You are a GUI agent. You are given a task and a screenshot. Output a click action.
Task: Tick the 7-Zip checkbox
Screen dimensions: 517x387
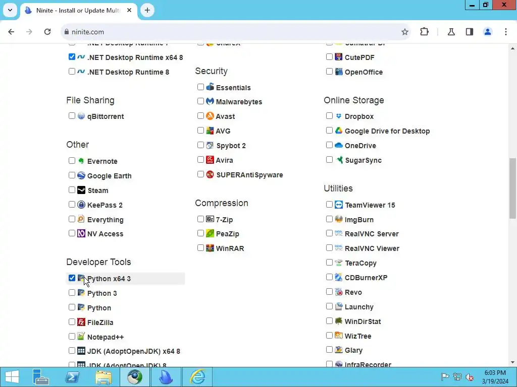(200, 219)
